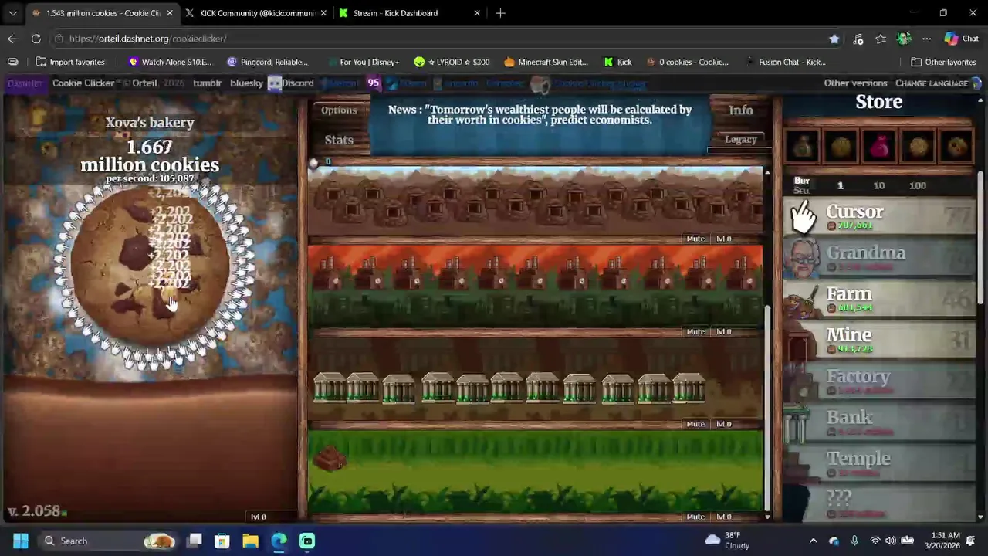Image resolution: width=988 pixels, height=556 pixels.
Task: Buy a Temple from the Store
Action: click(879, 463)
